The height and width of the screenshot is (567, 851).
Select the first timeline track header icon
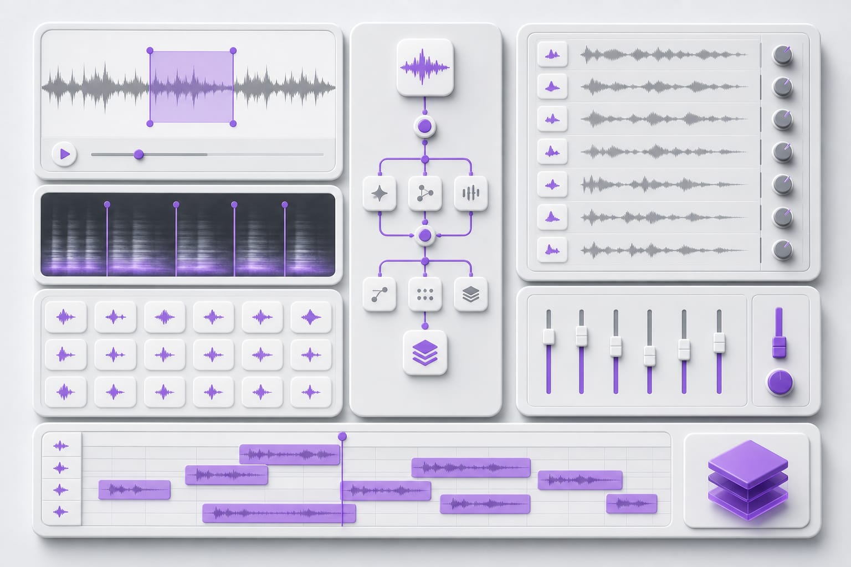(x=61, y=446)
